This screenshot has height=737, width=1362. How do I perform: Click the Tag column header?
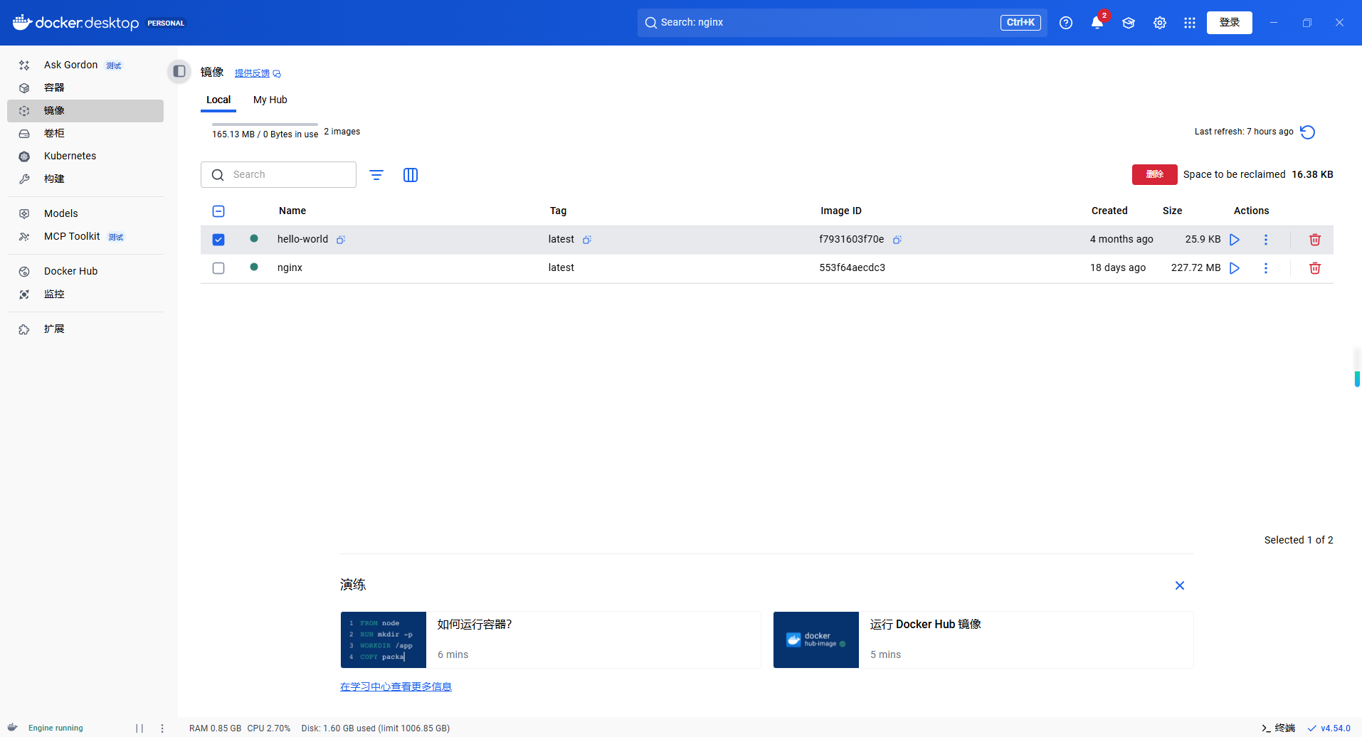pos(558,211)
